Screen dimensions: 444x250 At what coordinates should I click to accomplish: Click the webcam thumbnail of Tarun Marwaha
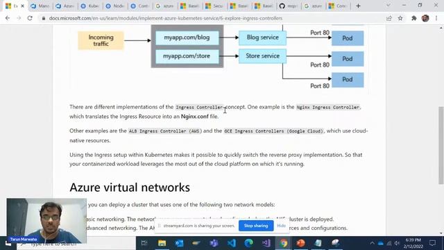pos(46,221)
